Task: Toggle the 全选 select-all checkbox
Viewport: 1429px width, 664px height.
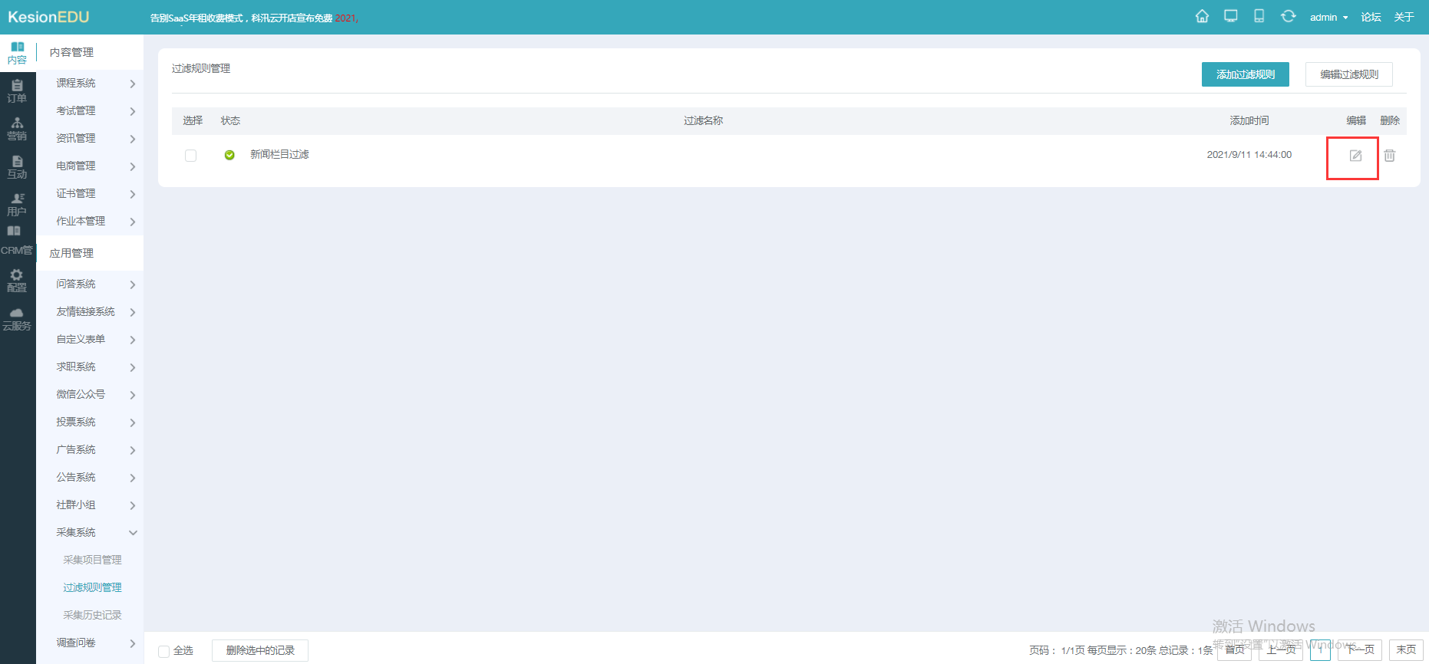Action: tap(163, 651)
